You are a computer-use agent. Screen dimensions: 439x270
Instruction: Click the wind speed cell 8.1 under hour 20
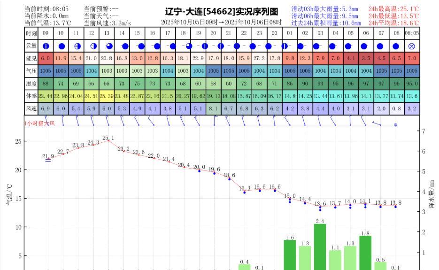(213, 108)
